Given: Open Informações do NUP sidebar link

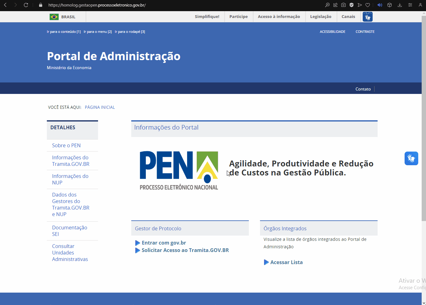Looking at the screenshot, I should point(70,179).
